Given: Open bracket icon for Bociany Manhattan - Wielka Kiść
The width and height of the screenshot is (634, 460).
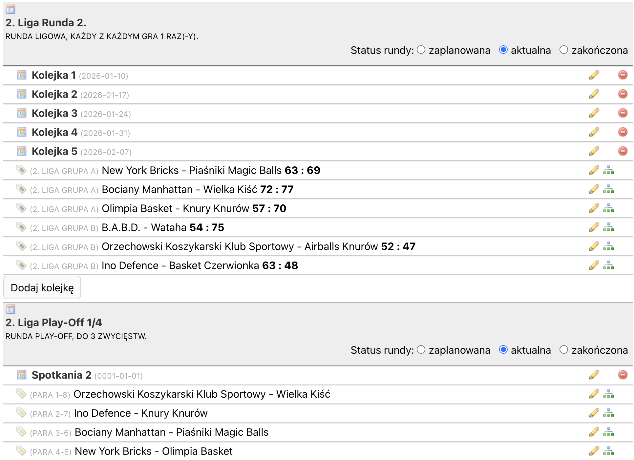Looking at the screenshot, I should [608, 189].
